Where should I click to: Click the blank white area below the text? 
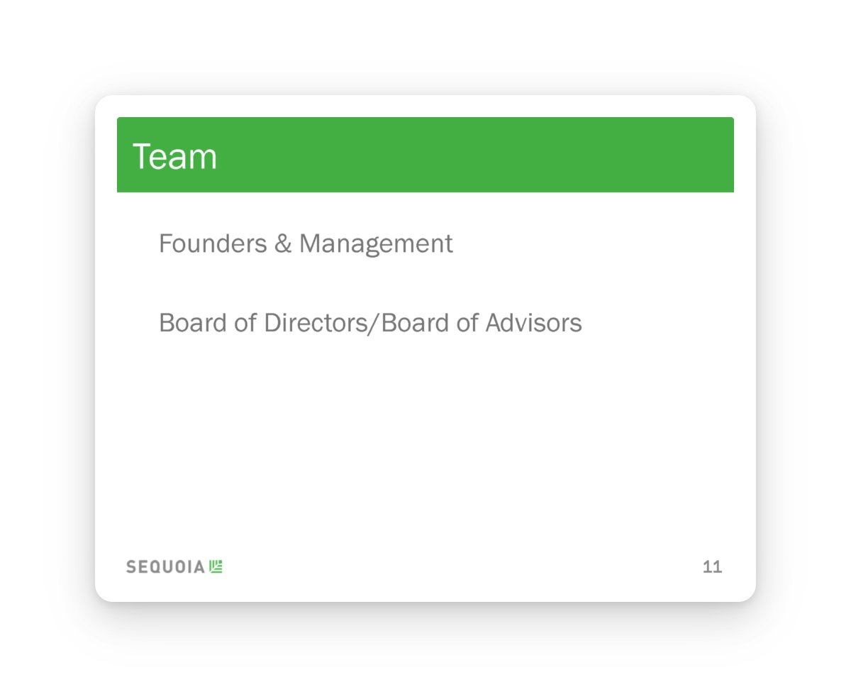425,440
